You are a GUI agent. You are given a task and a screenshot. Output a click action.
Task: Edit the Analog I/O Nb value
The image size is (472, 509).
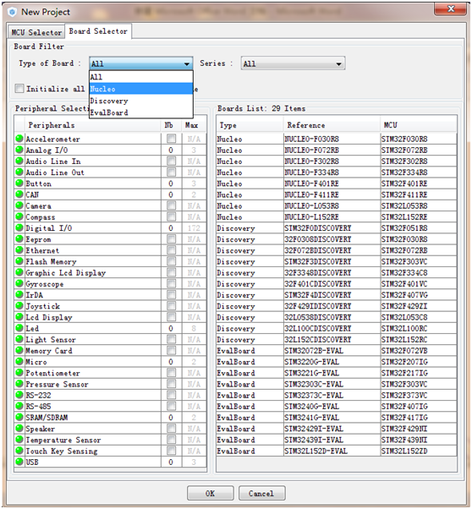coord(171,150)
